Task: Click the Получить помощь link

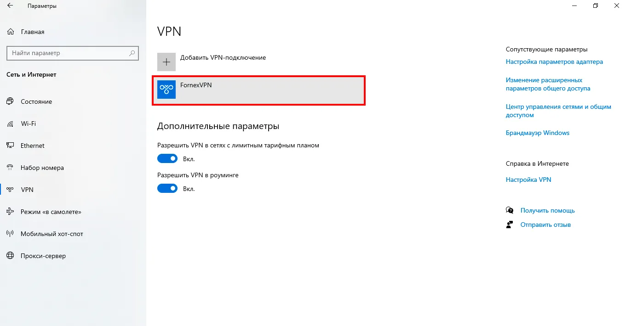Action: 548,210
